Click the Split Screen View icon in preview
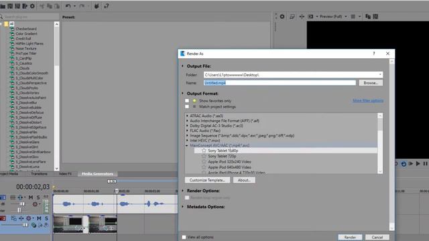 click(x=310, y=17)
